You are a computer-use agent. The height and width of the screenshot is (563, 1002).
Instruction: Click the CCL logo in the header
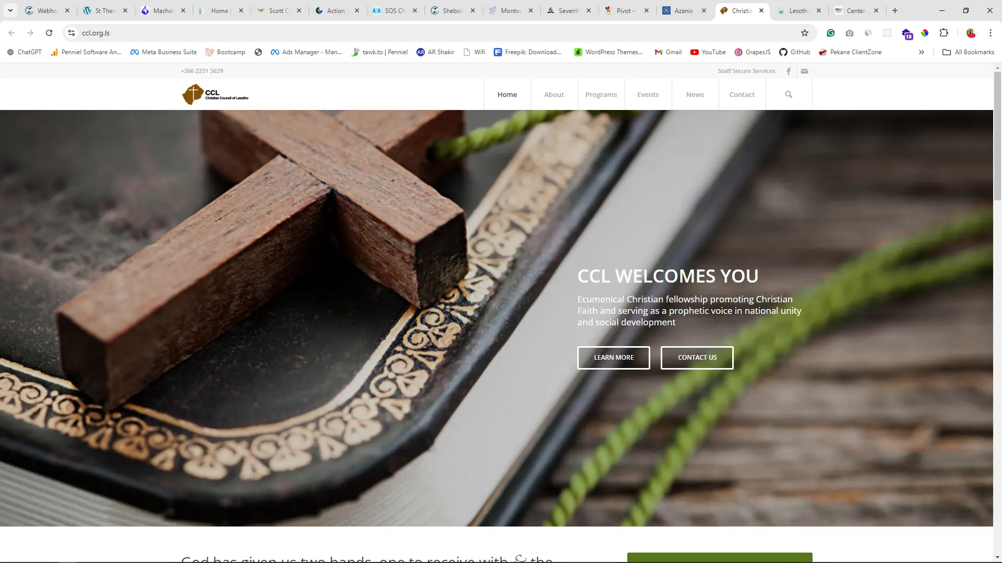tap(215, 94)
